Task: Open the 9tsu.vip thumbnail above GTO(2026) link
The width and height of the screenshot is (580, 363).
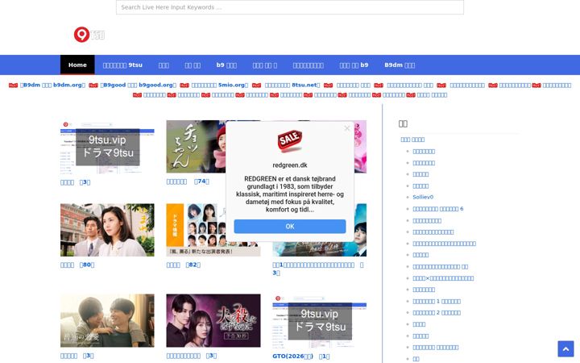Action: tap(320, 321)
